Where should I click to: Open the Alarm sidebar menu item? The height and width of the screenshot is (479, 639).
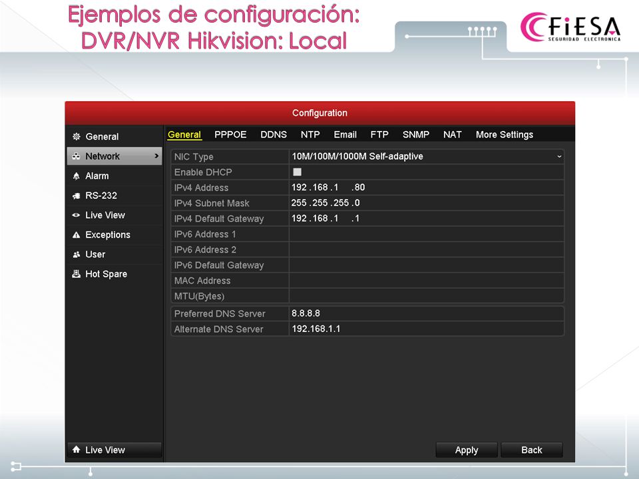[114, 176]
